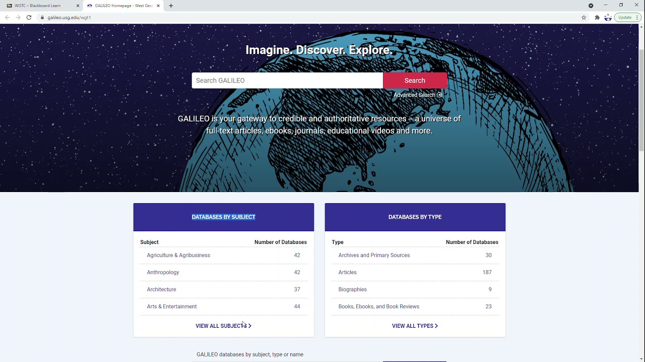The width and height of the screenshot is (645, 362).
Task: Open the Chrome profile avatar
Action: click(608, 17)
